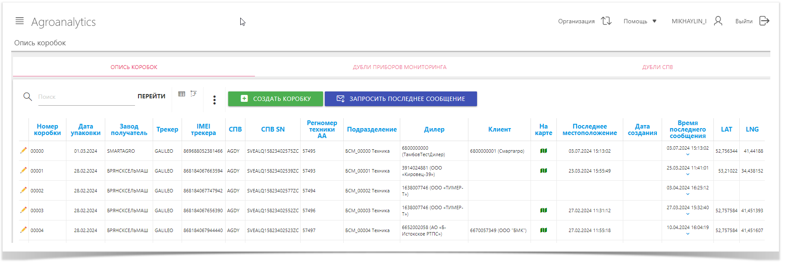This screenshot has width=785, height=264.
Task: Expand last message time for box 00000
Action: click(688, 154)
